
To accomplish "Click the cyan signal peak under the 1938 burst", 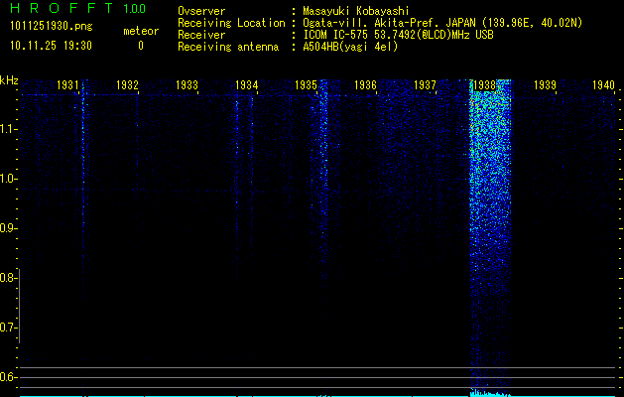I will [x=490, y=393].
